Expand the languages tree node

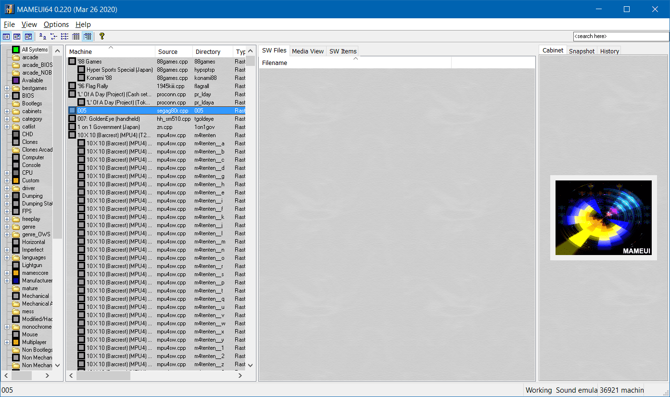(x=7, y=257)
